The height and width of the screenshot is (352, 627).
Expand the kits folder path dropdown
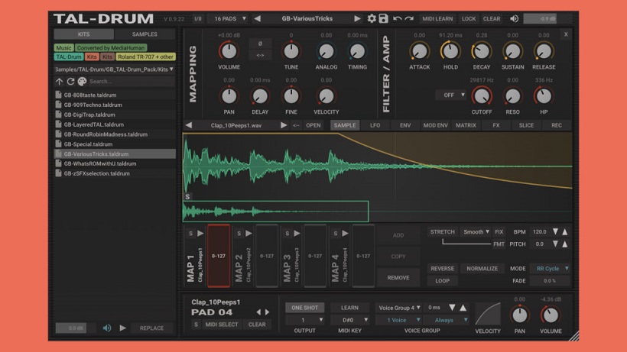click(115, 69)
